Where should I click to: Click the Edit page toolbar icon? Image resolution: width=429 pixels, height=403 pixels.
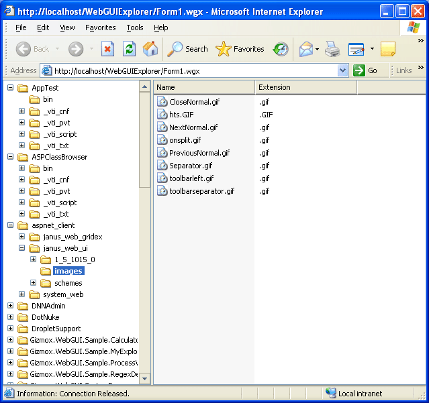click(356, 50)
